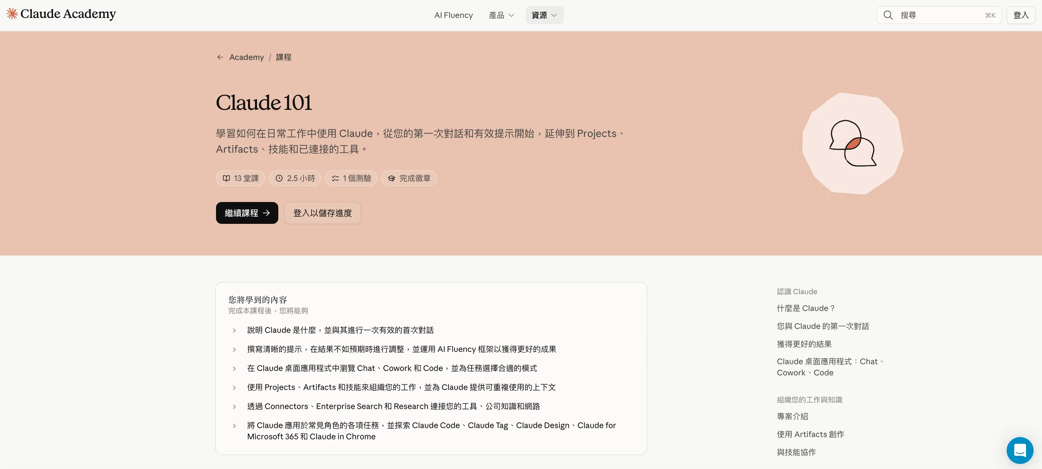Click outcome text 透過 Connectors、Enterprise Search
1042x469 pixels.
pos(394,407)
